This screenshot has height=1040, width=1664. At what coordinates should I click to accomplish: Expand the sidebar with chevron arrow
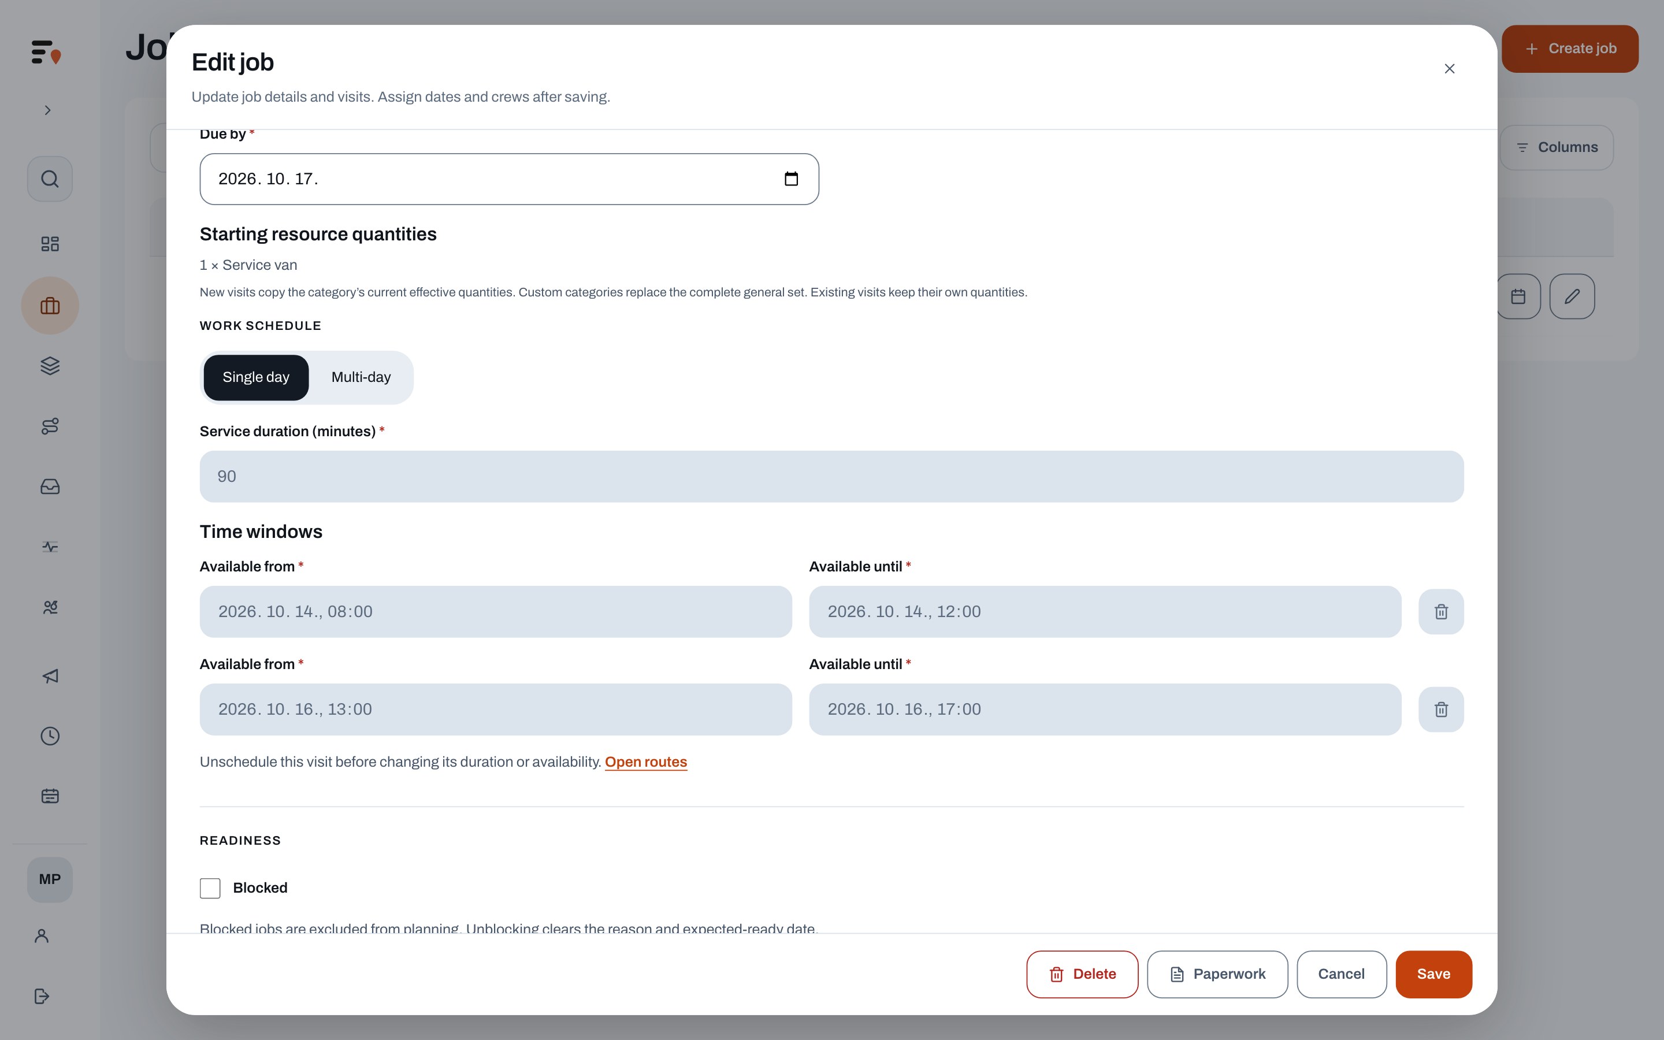click(x=47, y=110)
